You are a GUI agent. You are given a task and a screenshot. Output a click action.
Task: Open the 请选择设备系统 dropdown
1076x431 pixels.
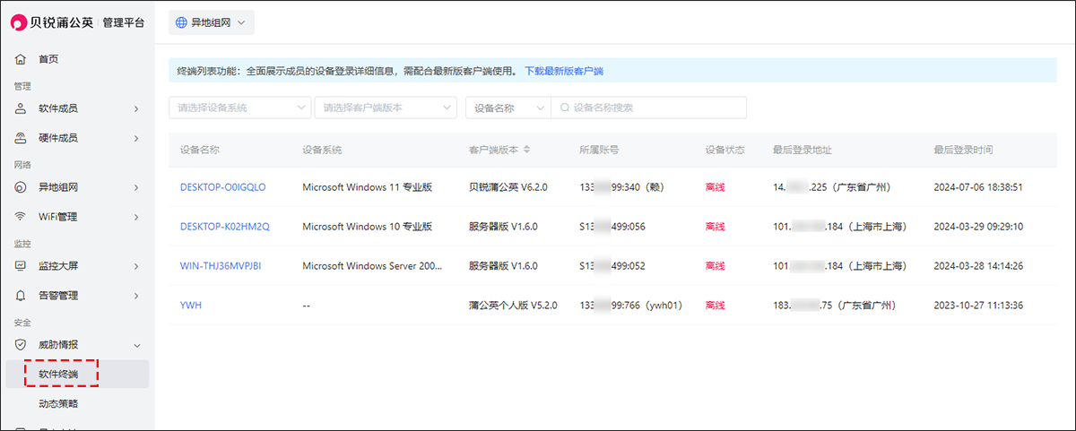(239, 108)
